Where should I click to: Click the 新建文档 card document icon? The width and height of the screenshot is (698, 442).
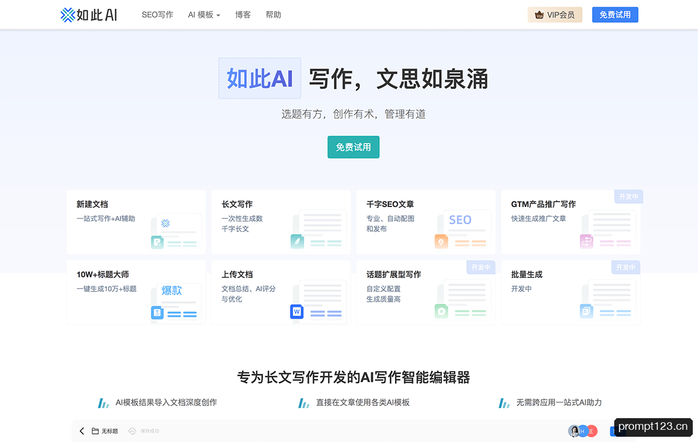point(157,242)
